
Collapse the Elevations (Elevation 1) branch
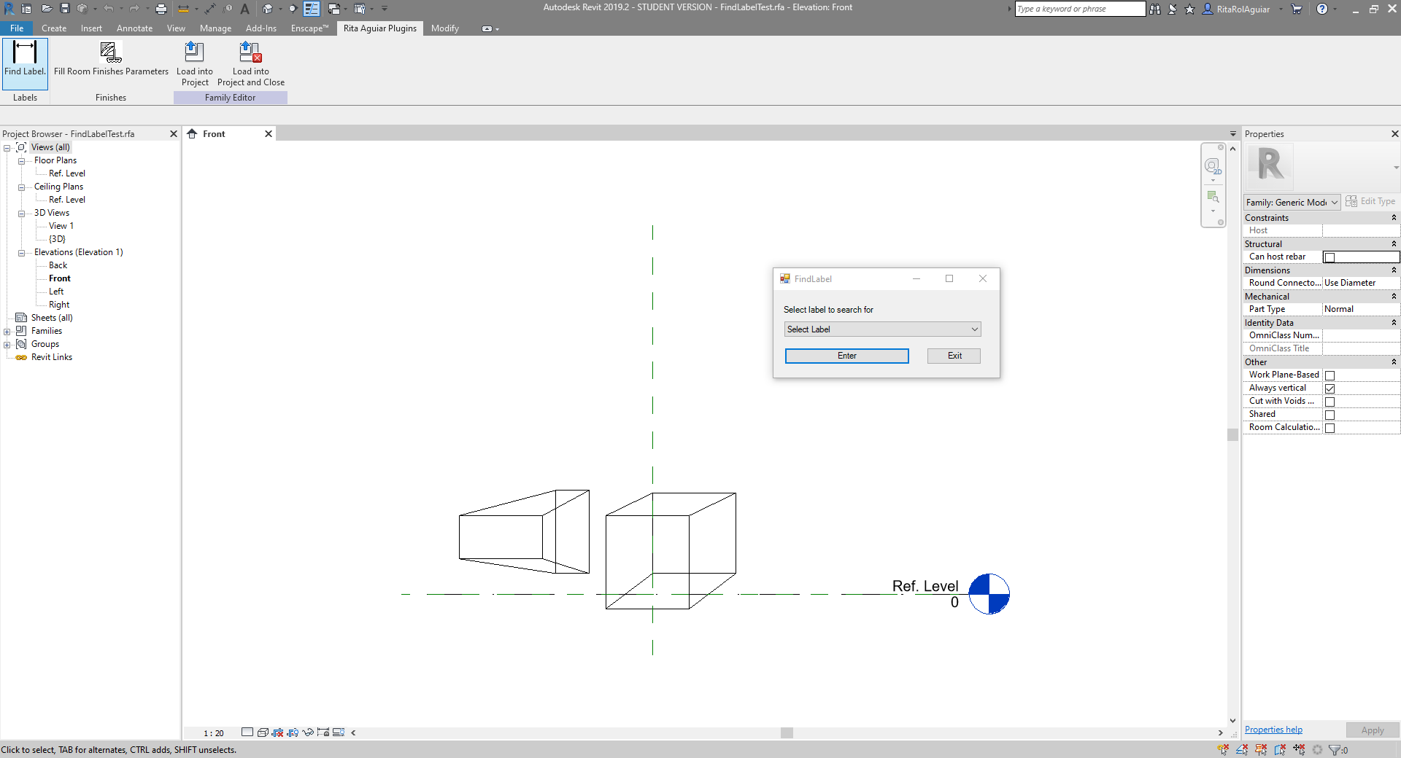[22, 251]
